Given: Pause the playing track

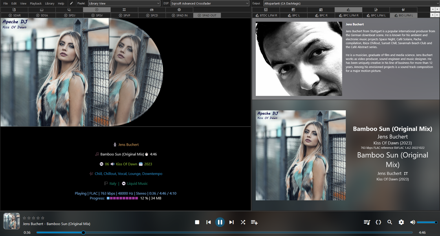Looking at the screenshot, I should point(220,222).
